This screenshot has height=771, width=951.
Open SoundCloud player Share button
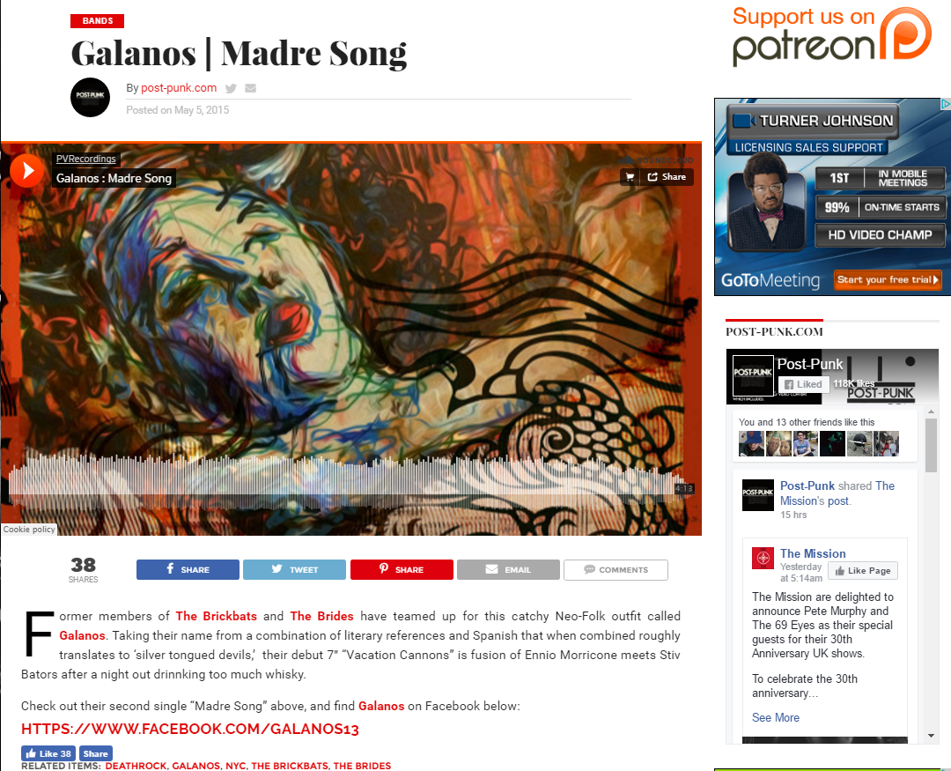[x=667, y=176]
